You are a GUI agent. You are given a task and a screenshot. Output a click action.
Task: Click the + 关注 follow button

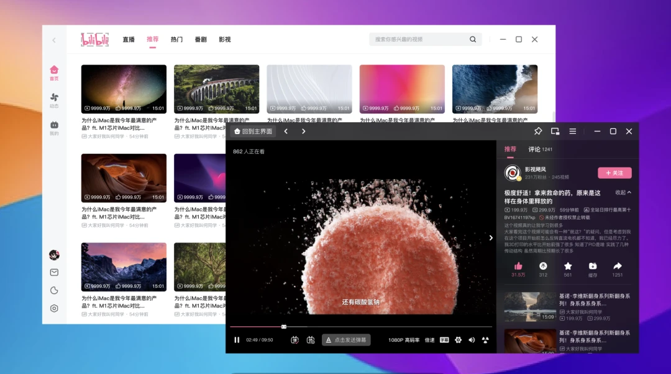614,172
